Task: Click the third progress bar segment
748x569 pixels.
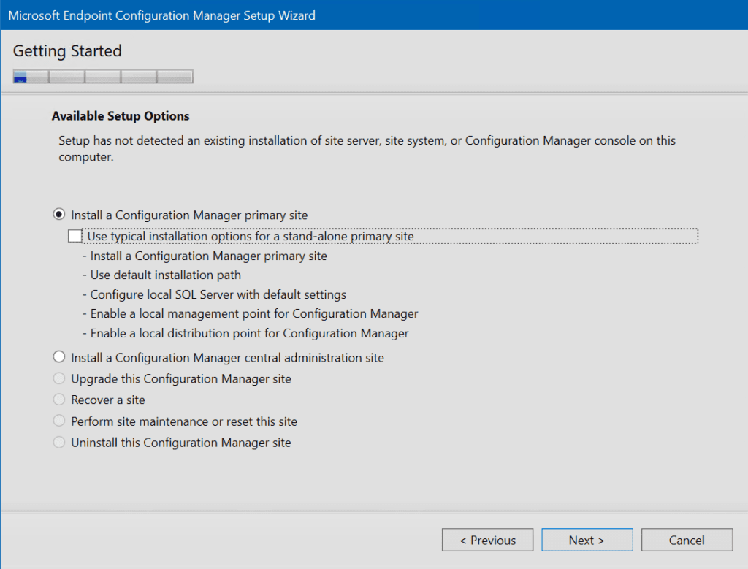Action: (x=103, y=76)
